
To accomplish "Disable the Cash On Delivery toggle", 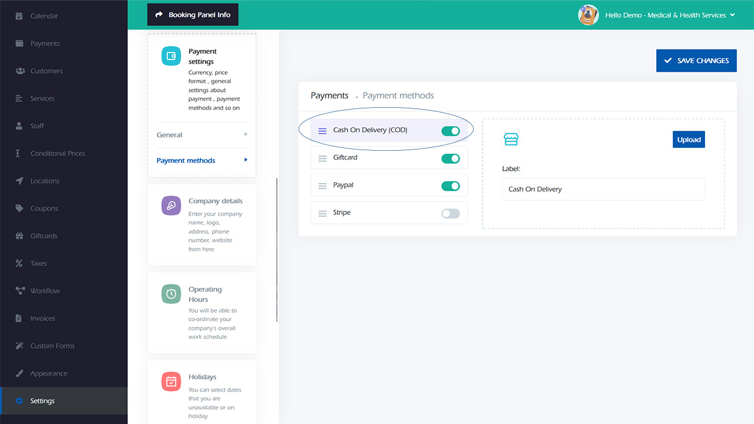I will (x=451, y=131).
